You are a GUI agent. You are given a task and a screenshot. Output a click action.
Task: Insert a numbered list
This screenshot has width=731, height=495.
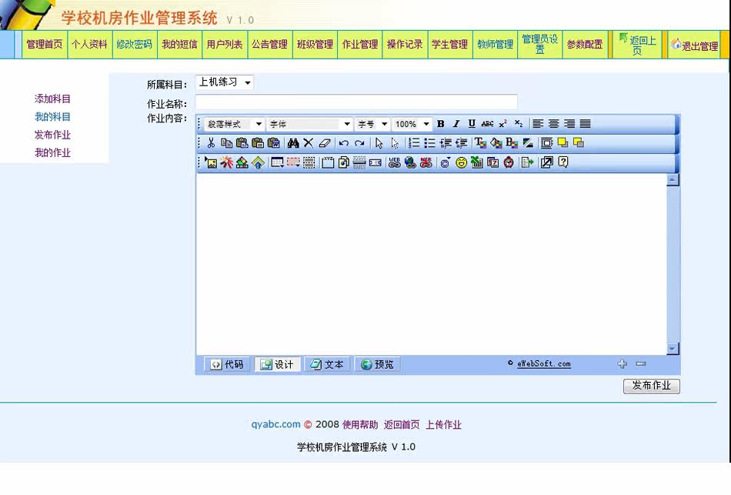point(414,142)
